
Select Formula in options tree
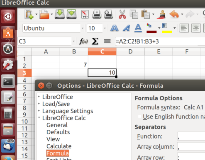(x=58, y=153)
